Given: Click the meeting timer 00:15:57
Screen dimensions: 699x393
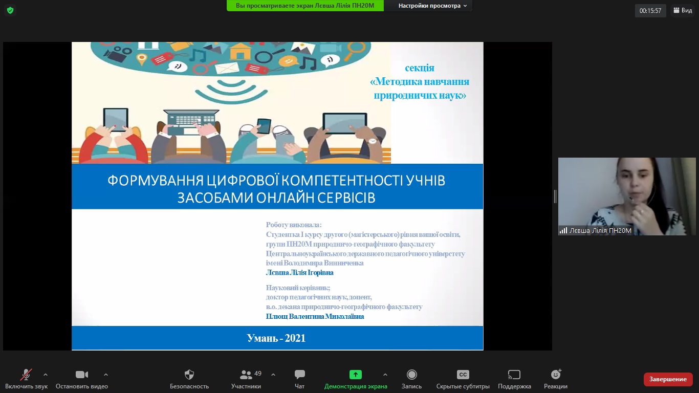Looking at the screenshot, I should (650, 10).
